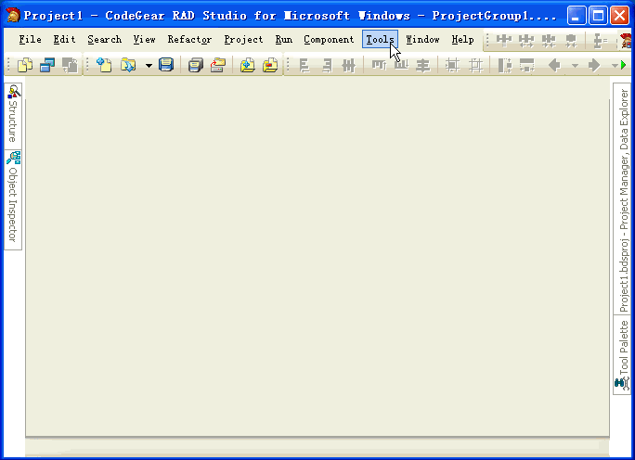Click the grey Forward navigation arrow
The image size is (635, 460).
(x=594, y=65)
